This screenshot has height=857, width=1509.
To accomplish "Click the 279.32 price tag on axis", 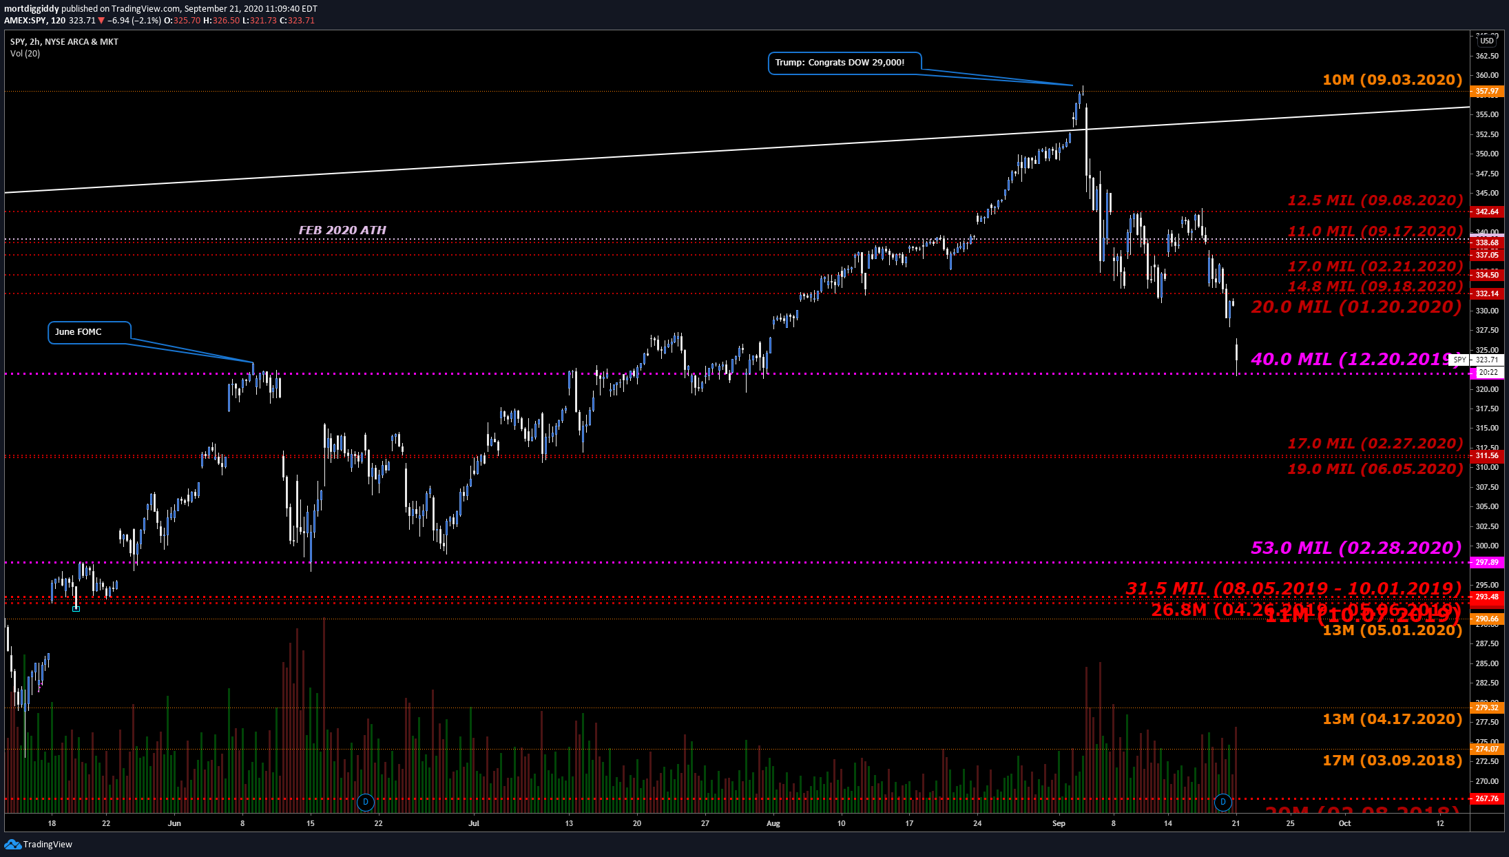I will tap(1487, 708).
